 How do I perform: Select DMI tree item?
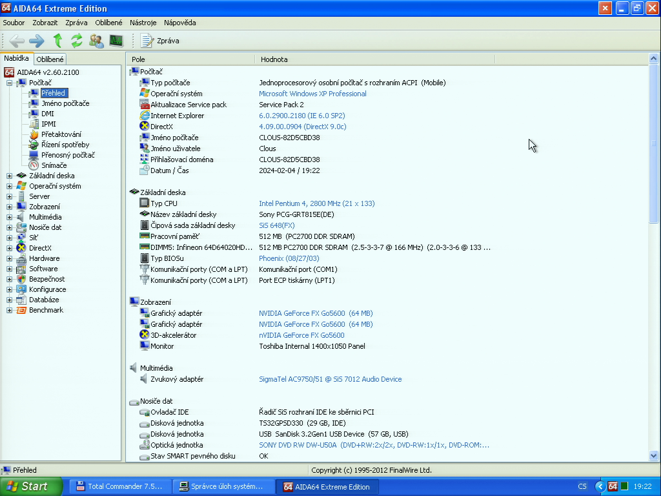48,114
